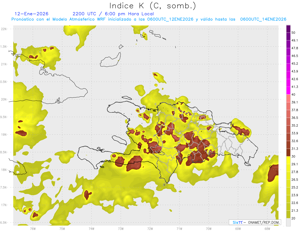Click the colorbar value '27.8'
The width and height of the screenshot is (300, 232).
[x=295, y=172]
